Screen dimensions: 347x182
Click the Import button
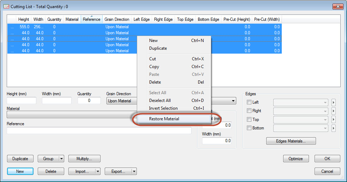82,171
